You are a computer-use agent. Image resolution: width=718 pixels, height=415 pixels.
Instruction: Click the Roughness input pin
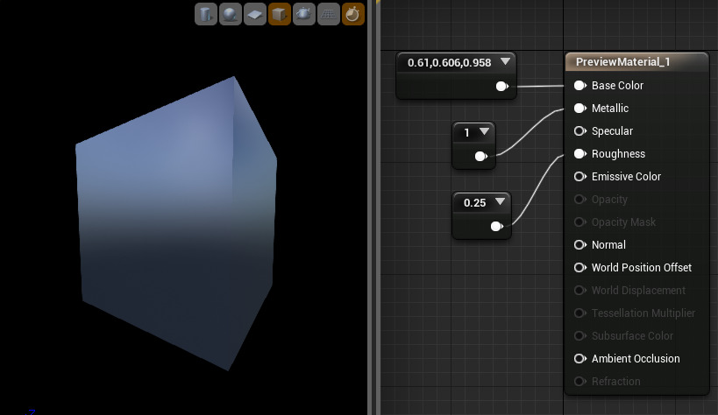[x=580, y=154]
